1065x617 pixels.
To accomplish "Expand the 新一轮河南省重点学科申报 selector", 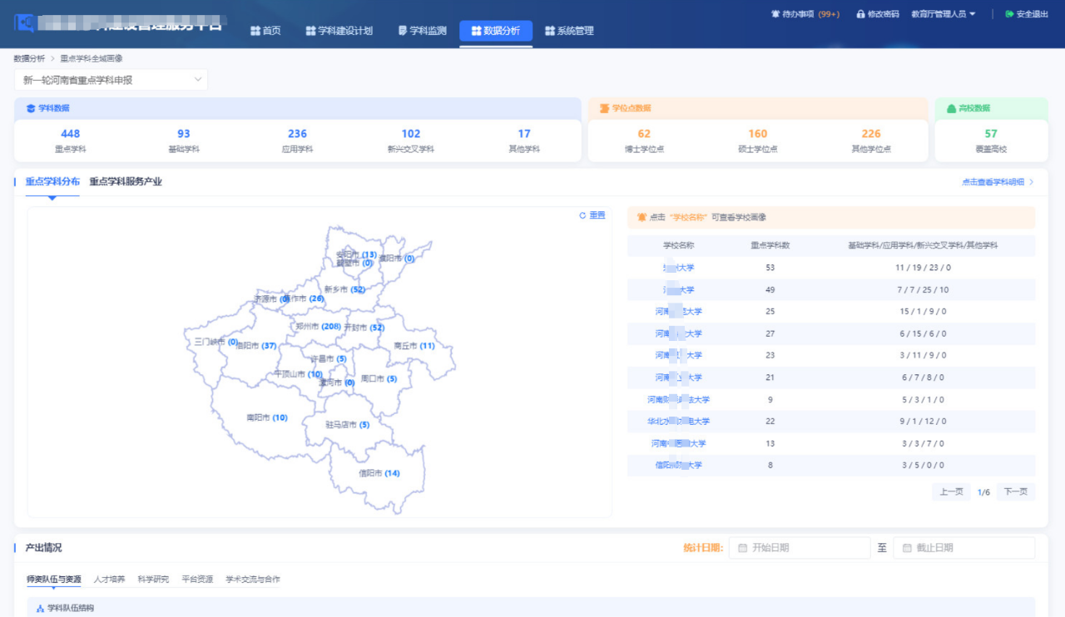I will tap(111, 80).
